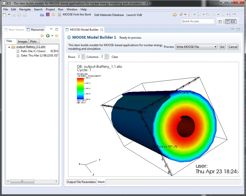246x196 pixels.
Task: Click Clear next to the Columns field
Action: click(x=115, y=57)
